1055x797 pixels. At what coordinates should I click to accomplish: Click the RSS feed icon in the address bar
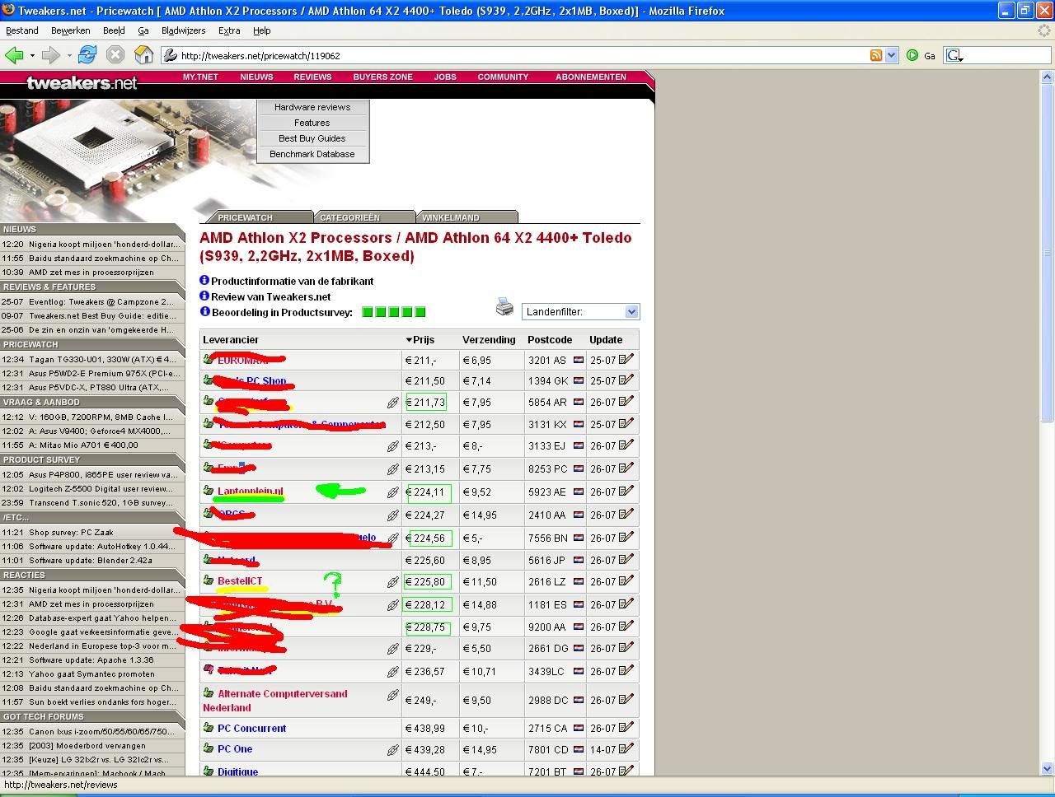(x=876, y=55)
